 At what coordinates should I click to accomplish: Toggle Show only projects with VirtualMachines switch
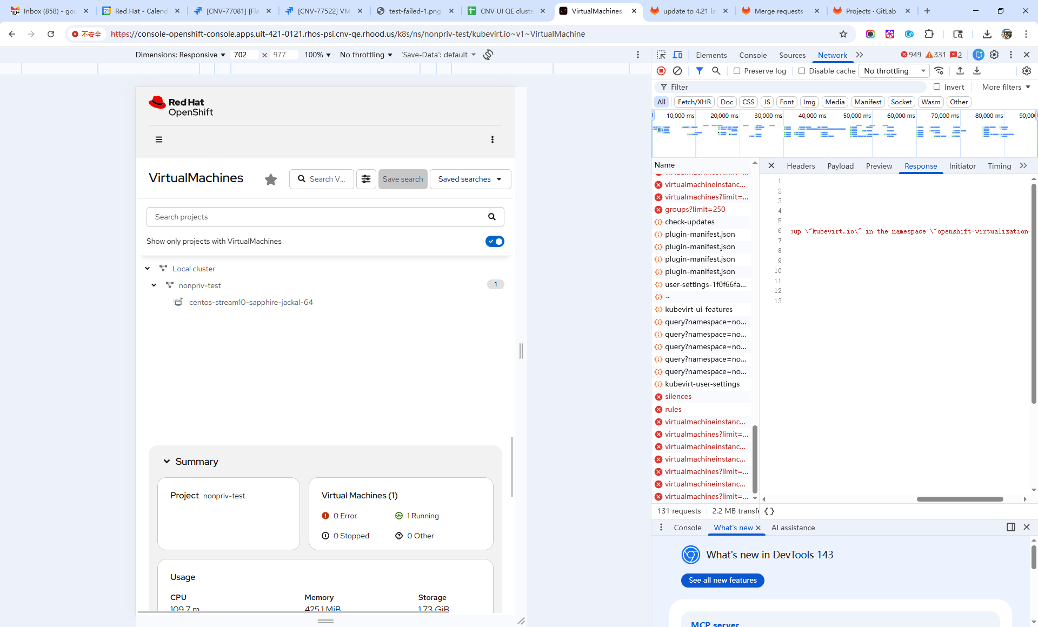[494, 242]
